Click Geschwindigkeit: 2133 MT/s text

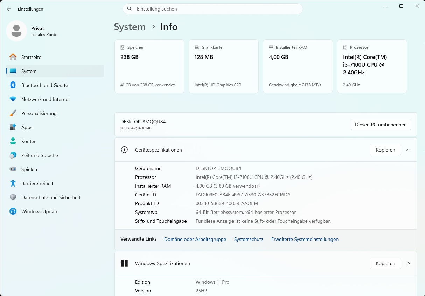[295, 85]
